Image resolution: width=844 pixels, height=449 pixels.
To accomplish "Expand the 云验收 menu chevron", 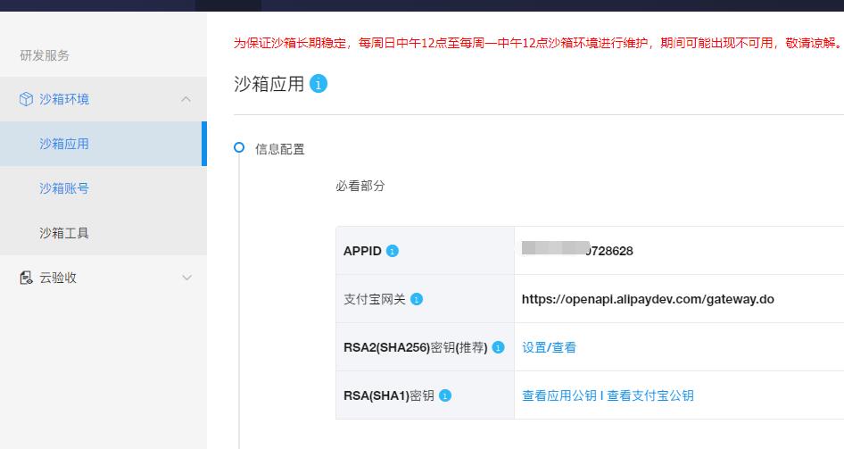I will coord(186,278).
